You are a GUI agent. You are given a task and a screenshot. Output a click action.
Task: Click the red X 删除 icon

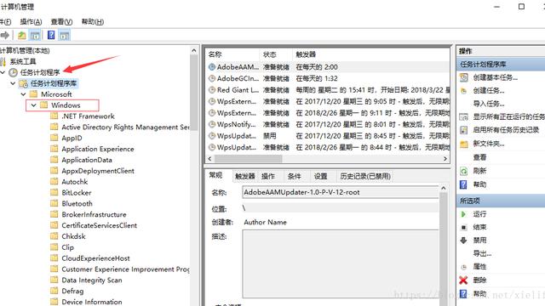pos(463,280)
